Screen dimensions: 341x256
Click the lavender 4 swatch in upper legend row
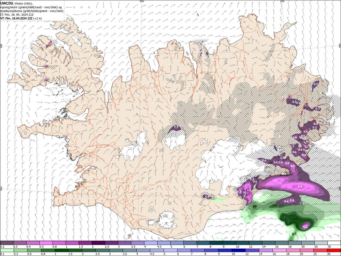[x=151, y=243]
